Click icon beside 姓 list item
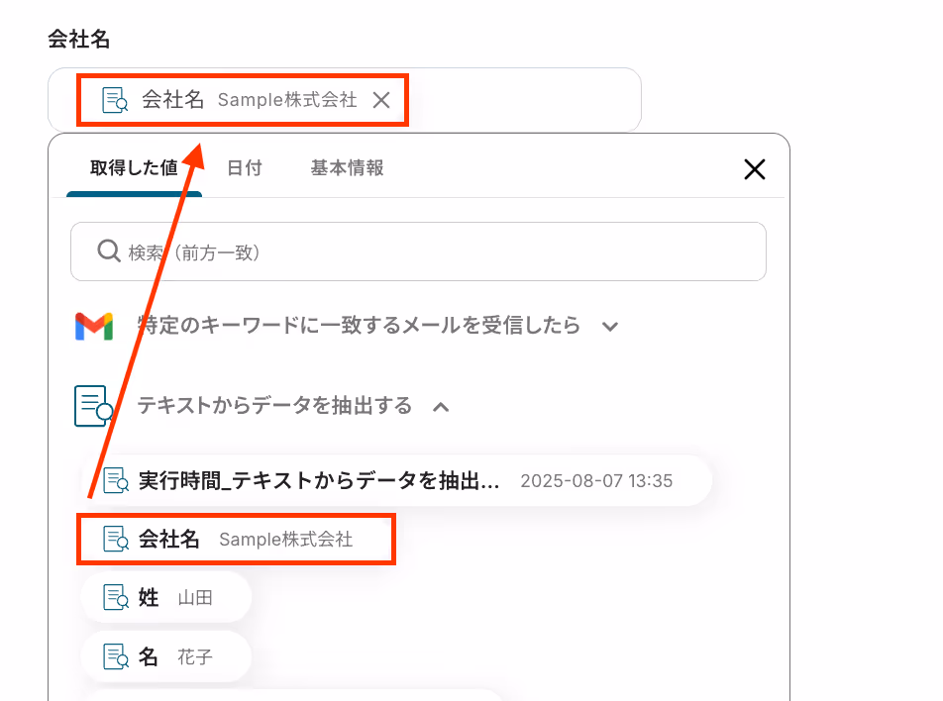Viewport: 943px width, 701px height. [116, 598]
